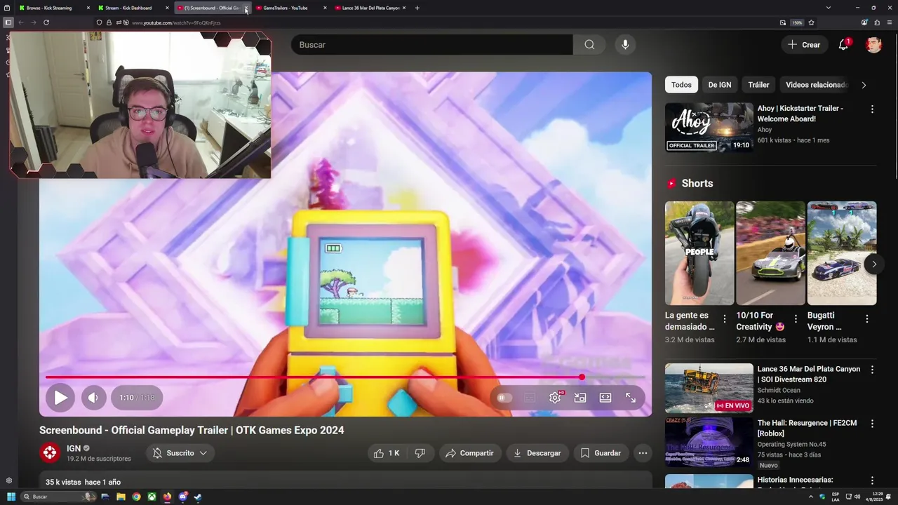Image resolution: width=898 pixels, height=505 pixels.
Task: Open options for 'La gente es demasiado' Short
Action: (725, 319)
